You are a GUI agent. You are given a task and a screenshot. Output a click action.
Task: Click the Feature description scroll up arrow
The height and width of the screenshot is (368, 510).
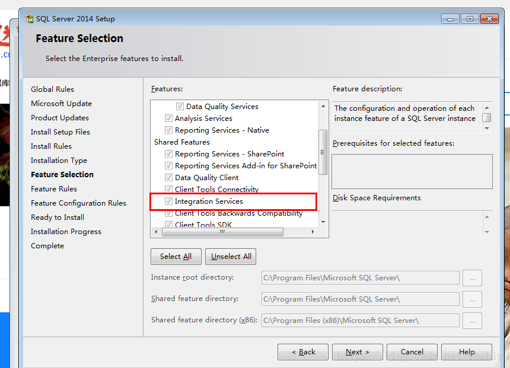pos(487,108)
